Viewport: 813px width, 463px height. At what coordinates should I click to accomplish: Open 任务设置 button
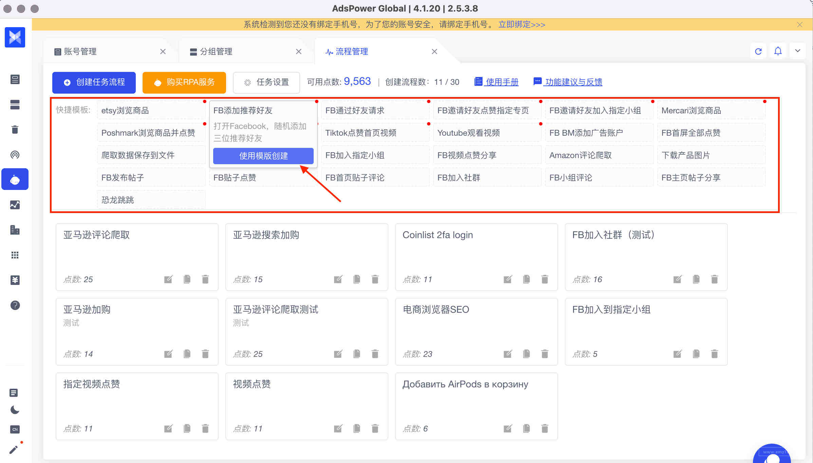[266, 82]
